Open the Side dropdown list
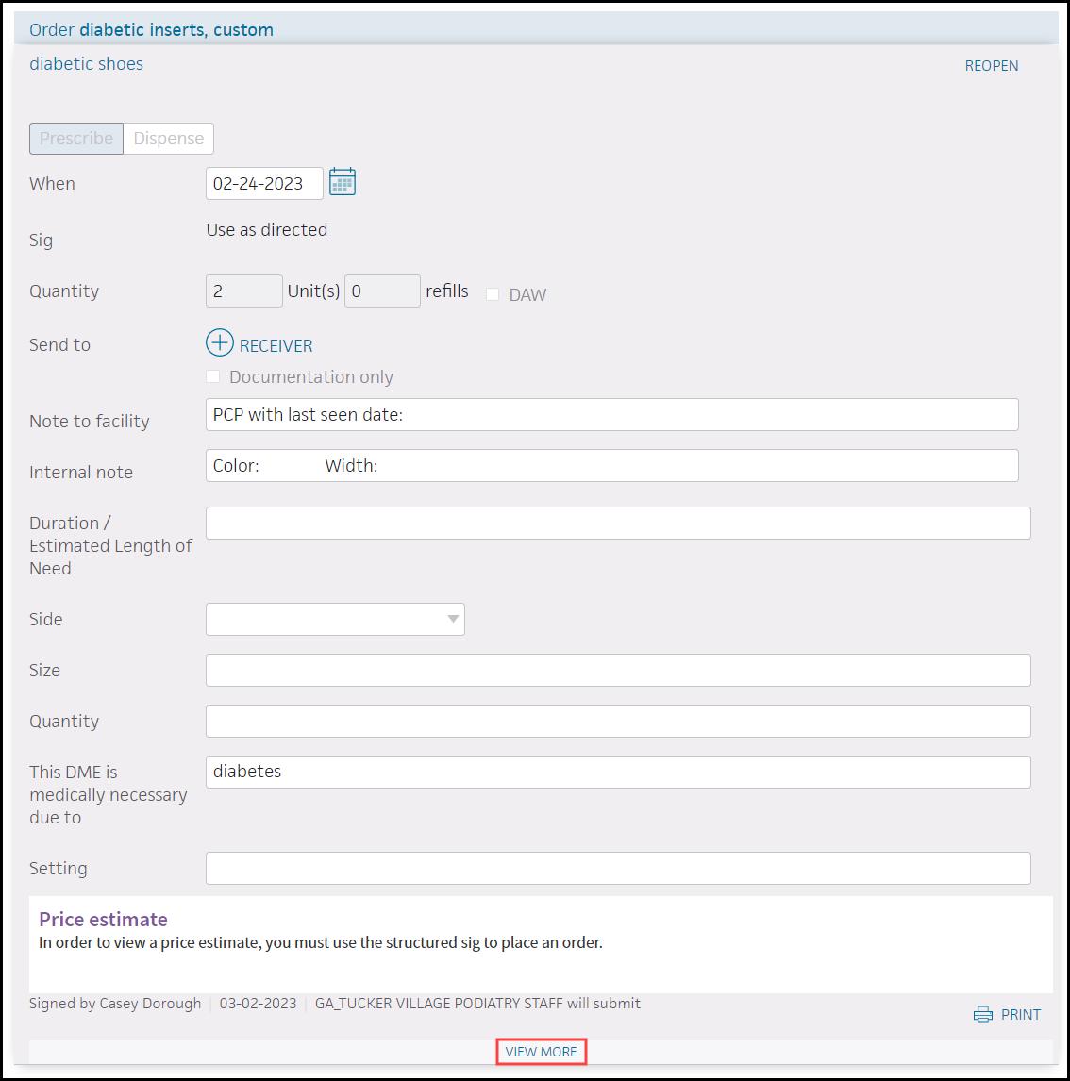This screenshot has height=1081, width=1070. pos(335,619)
